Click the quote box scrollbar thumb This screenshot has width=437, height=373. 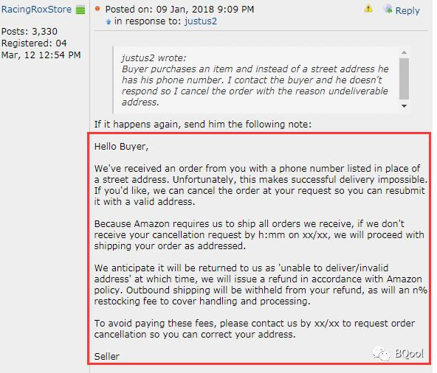coord(404,78)
